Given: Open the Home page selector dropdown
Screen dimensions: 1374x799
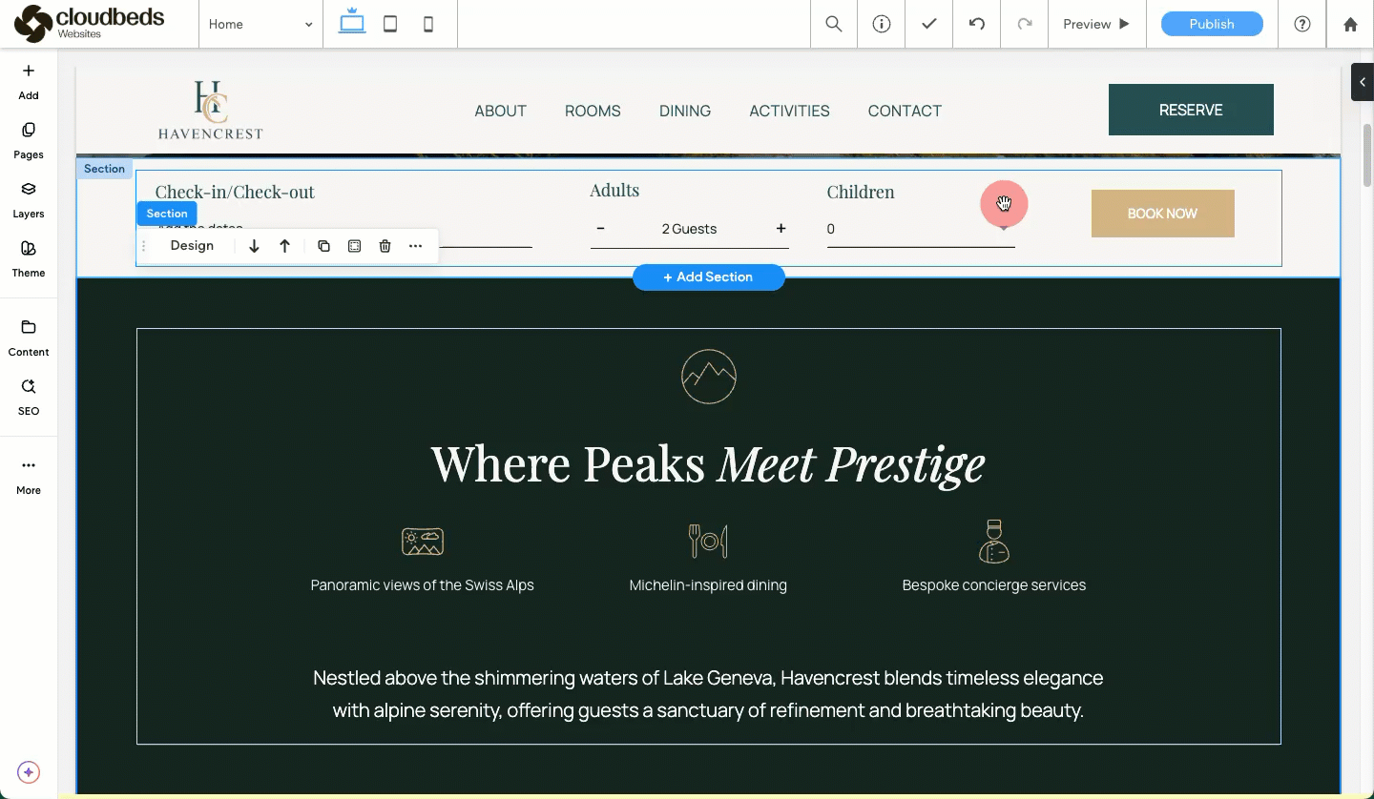Looking at the screenshot, I should (x=260, y=24).
